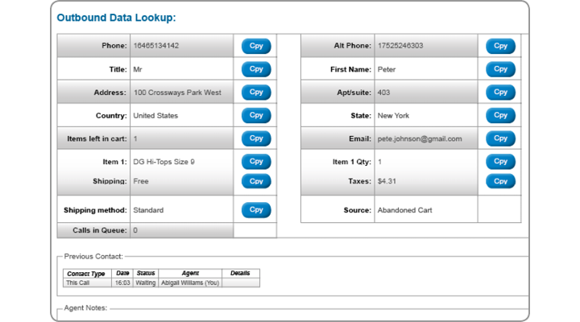Copy the Item 1 Qty value
Viewport: 580px width, 322px height.
coord(500,161)
